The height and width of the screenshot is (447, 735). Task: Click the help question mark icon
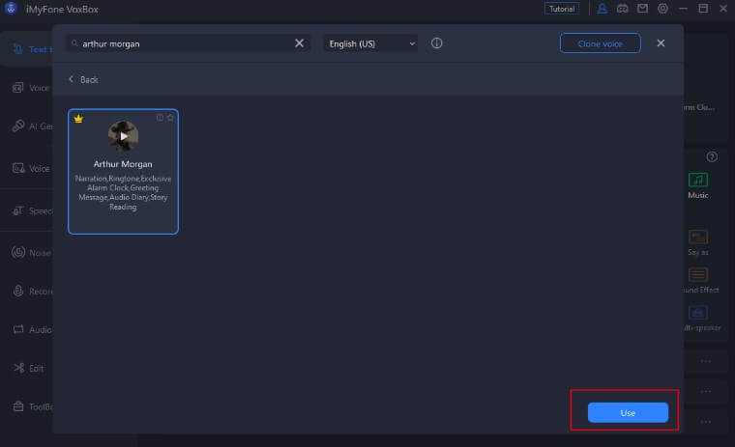point(712,156)
